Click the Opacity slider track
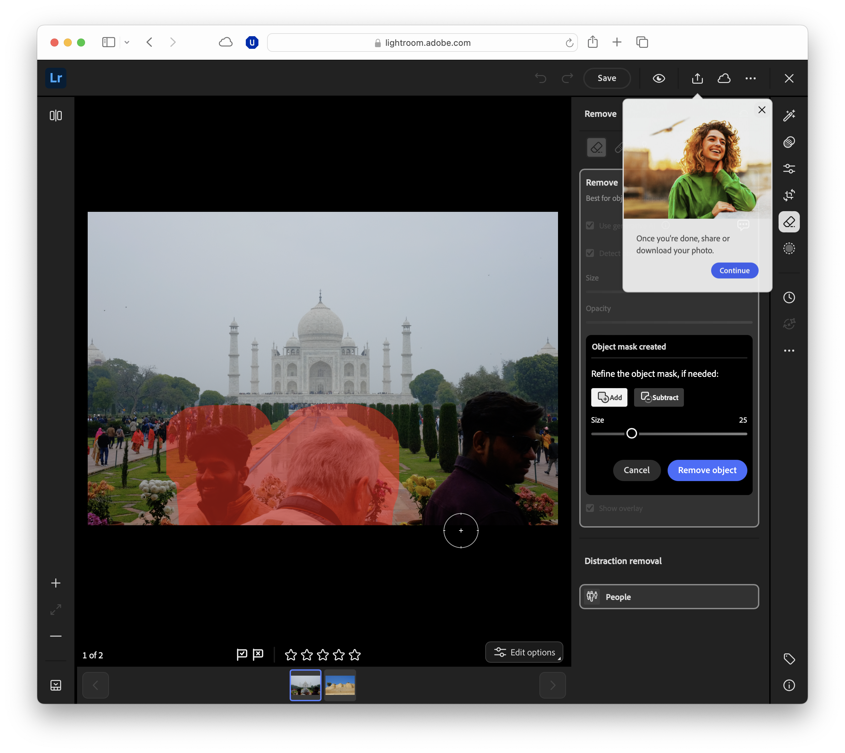 [669, 322]
